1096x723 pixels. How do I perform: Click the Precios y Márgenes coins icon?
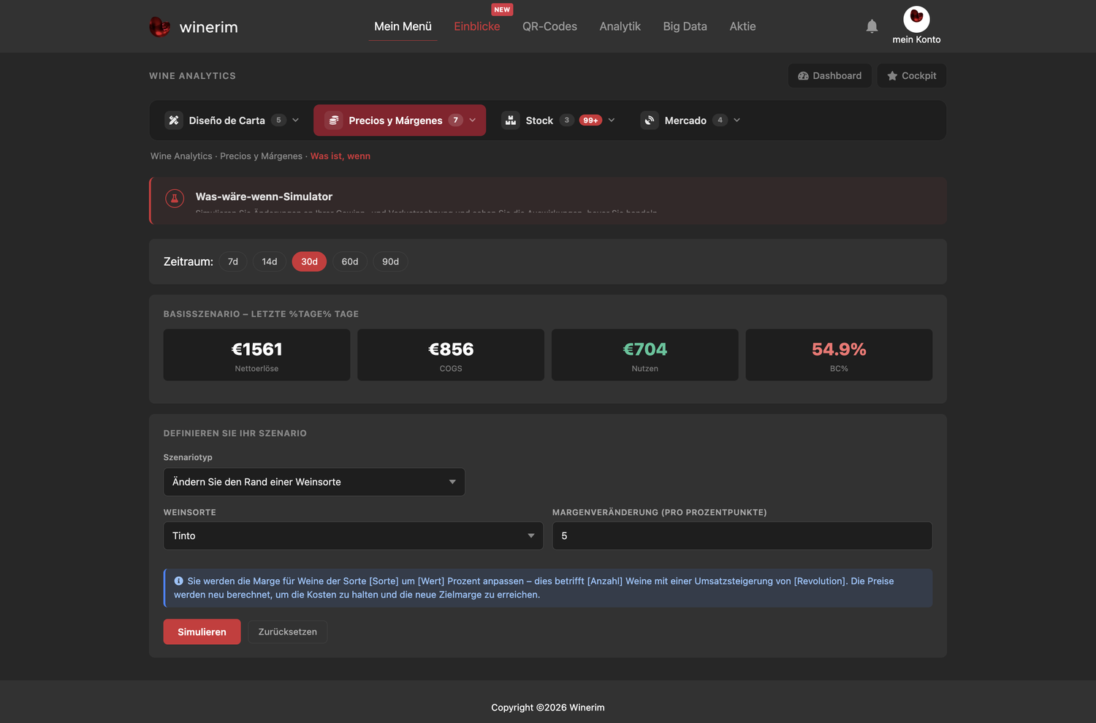(x=334, y=120)
